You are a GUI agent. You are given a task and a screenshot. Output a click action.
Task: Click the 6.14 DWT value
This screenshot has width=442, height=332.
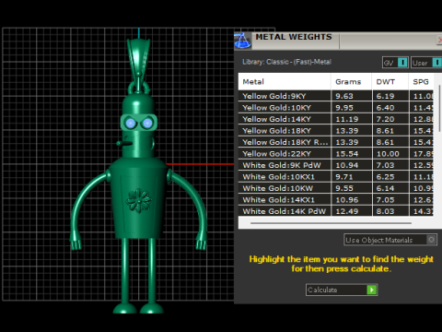tap(385, 188)
